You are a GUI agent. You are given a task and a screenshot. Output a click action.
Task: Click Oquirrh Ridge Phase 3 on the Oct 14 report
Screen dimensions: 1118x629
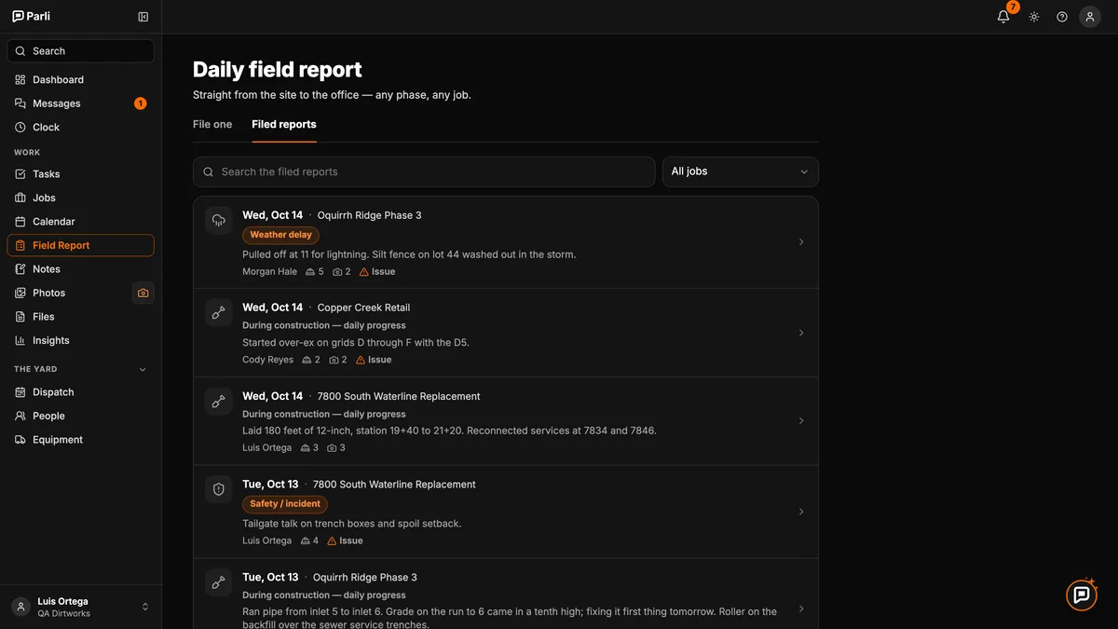369,215
